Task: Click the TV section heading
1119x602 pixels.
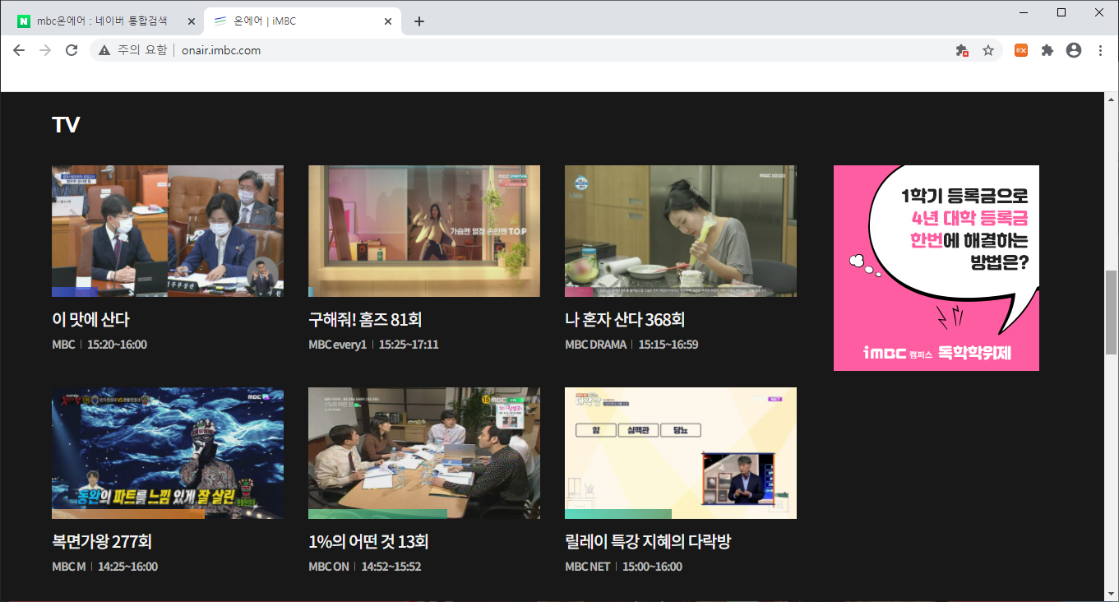Action: 66,125
